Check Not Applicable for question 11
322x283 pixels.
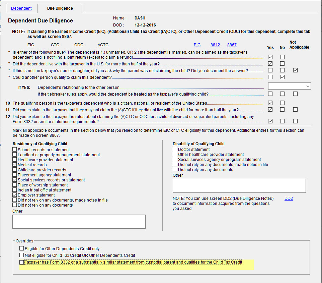(x=295, y=110)
